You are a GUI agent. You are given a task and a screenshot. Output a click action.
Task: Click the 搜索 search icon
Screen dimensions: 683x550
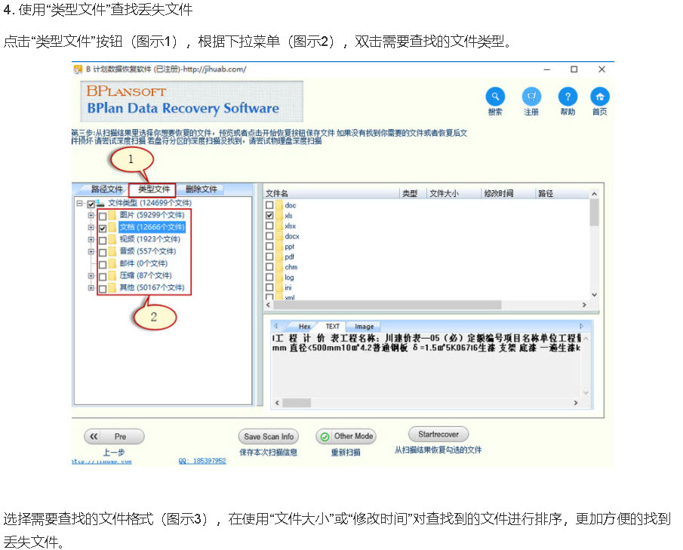(495, 97)
